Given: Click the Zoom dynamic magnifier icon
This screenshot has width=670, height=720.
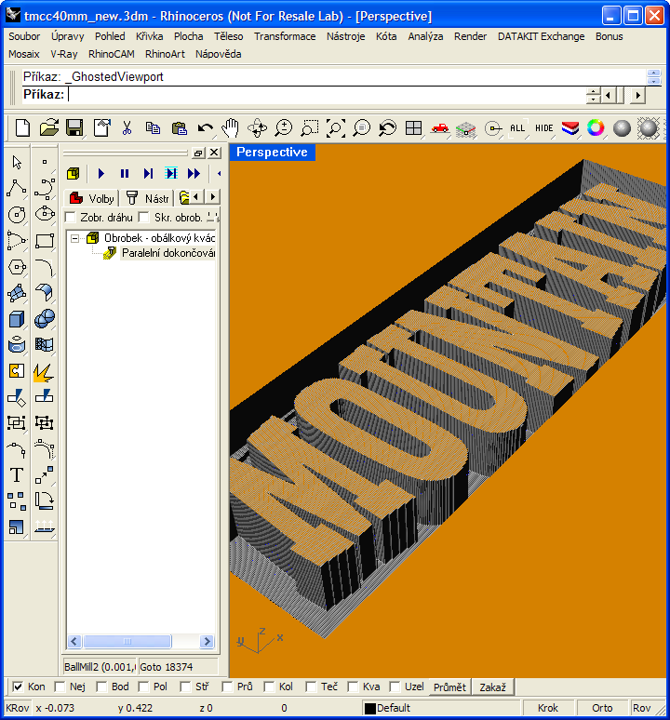Looking at the screenshot, I should [x=283, y=128].
